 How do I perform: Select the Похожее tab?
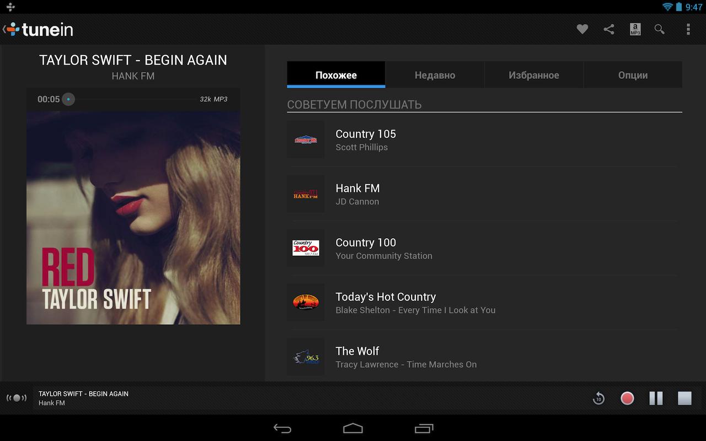pos(336,75)
